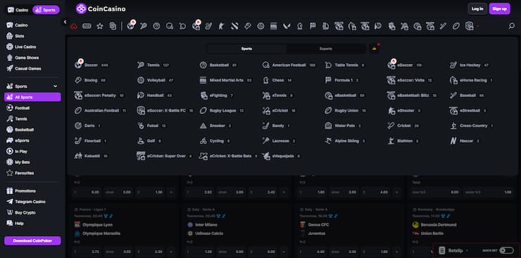Open the Ice Hockey category
This screenshot has width=521, height=258.
tap(469, 65)
